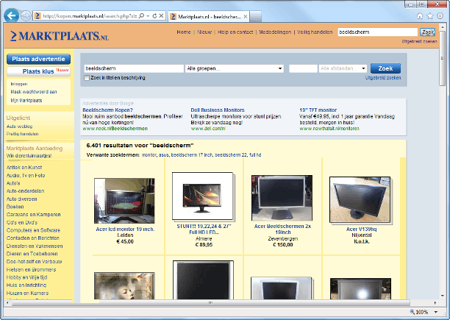Click the address bar search magnifier icon
The image size is (450, 320).
click(x=141, y=16)
